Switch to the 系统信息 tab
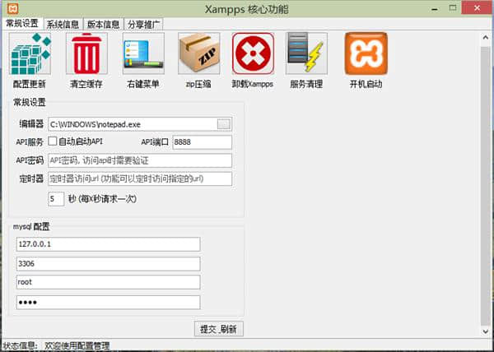494x352 pixels. point(63,24)
